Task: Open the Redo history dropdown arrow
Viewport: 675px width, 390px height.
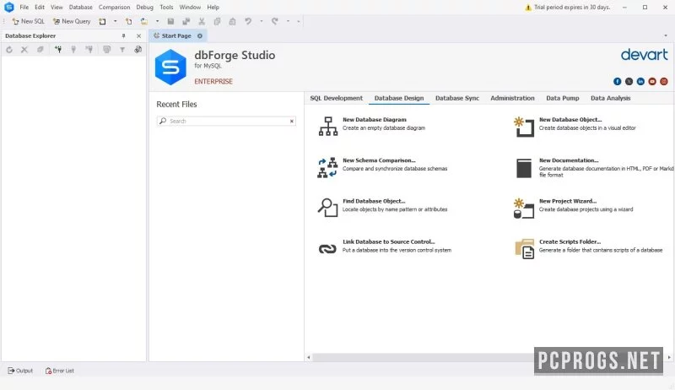Action: click(288, 21)
